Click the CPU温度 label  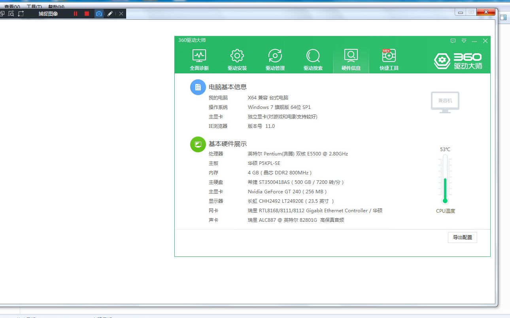click(446, 211)
